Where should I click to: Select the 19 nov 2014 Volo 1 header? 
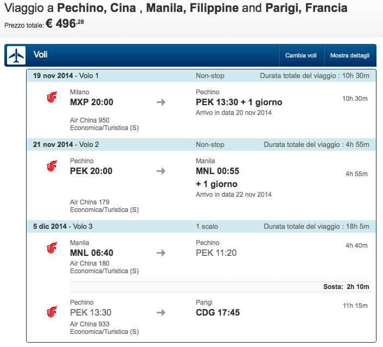[201, 76]
